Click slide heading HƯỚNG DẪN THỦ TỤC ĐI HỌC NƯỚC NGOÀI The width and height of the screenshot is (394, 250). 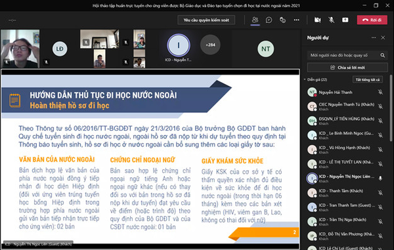click(103, 95)
